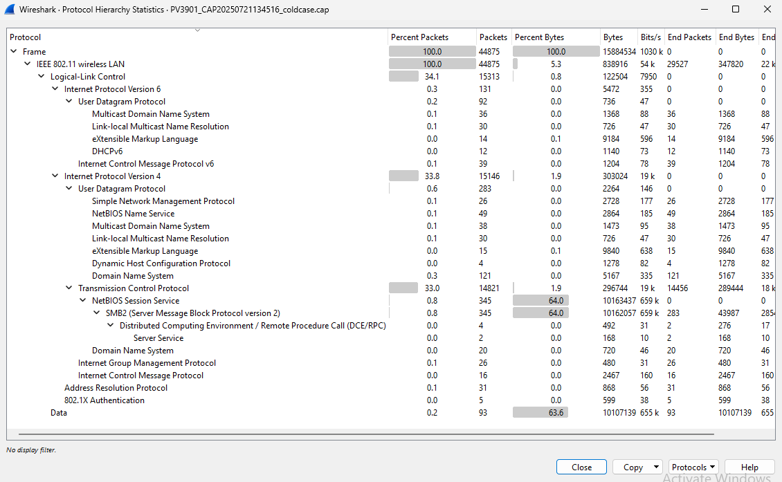Sort by the Bits/s column header
Screen dimensions: 782x482
651,37
